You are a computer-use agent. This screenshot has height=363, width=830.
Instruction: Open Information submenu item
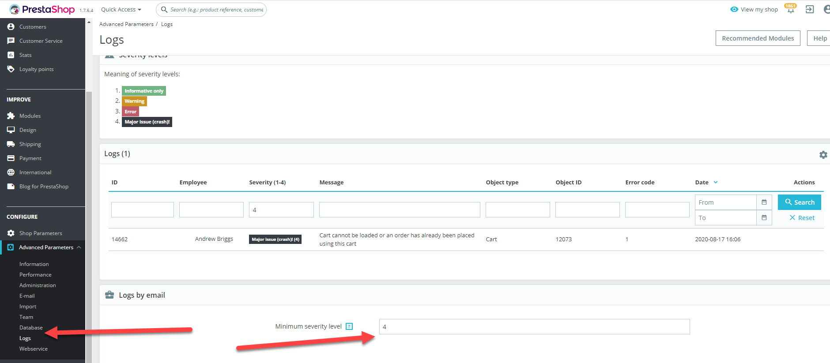click(34, 264)
